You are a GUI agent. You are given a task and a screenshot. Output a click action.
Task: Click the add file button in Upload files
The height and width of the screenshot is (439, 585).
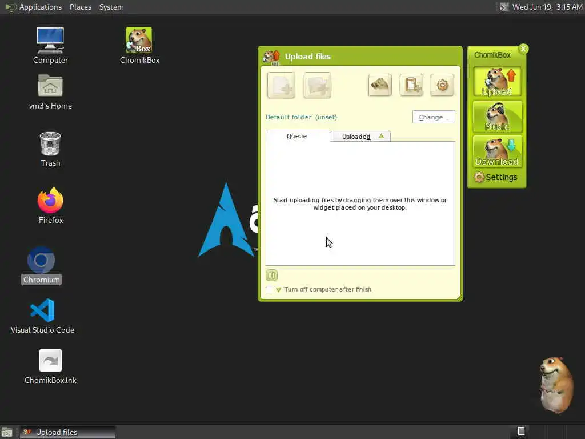coord(281,86)
